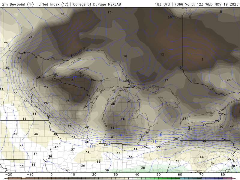The height and width of the screenshot is (180, 240).
Task: Click the 50 tick label on colorbar
Action: click(x=159, y=175)
